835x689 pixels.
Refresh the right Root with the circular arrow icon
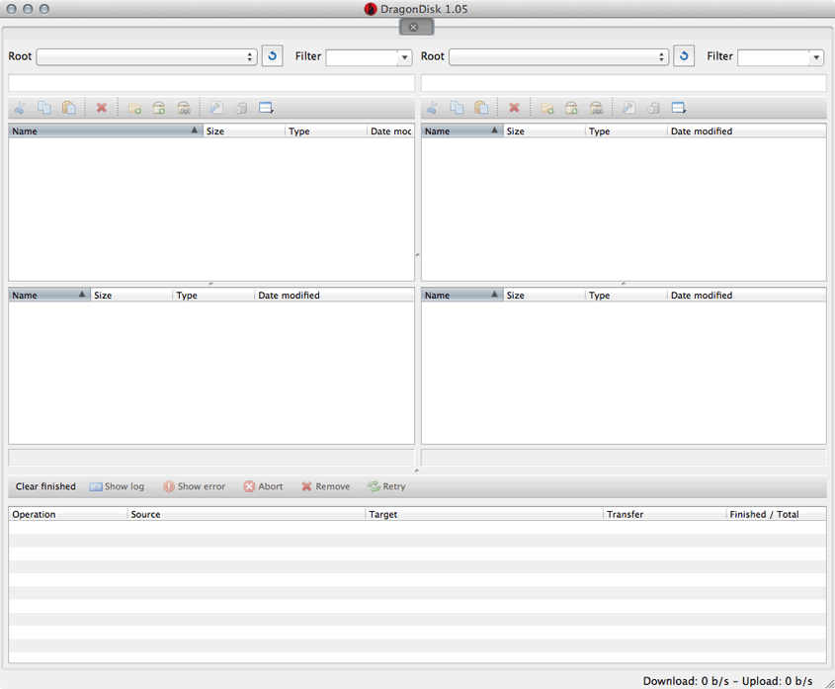pyautogui.click(x=684, y=56)
